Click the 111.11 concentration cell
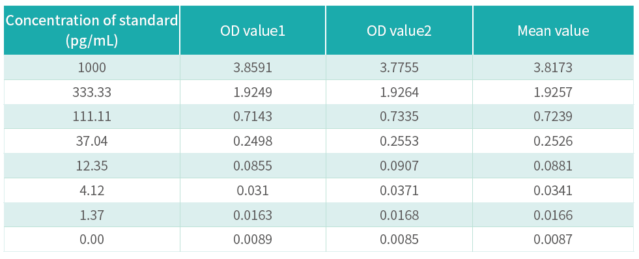Screen dimensions: 639x259 pyautogui.click(x=92, y=116)
